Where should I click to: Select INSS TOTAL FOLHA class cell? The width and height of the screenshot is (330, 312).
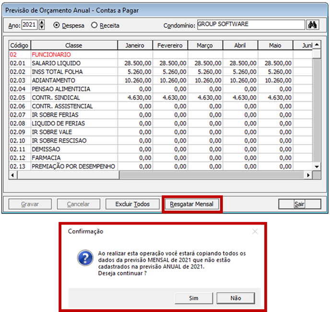[x=74, y=72]
